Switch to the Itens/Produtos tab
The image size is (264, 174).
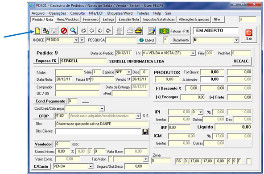[x=68, y=20]
